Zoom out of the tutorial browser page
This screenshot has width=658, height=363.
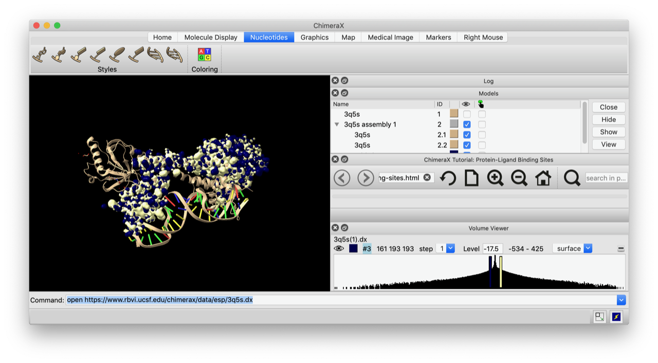[x=519, y=178]
